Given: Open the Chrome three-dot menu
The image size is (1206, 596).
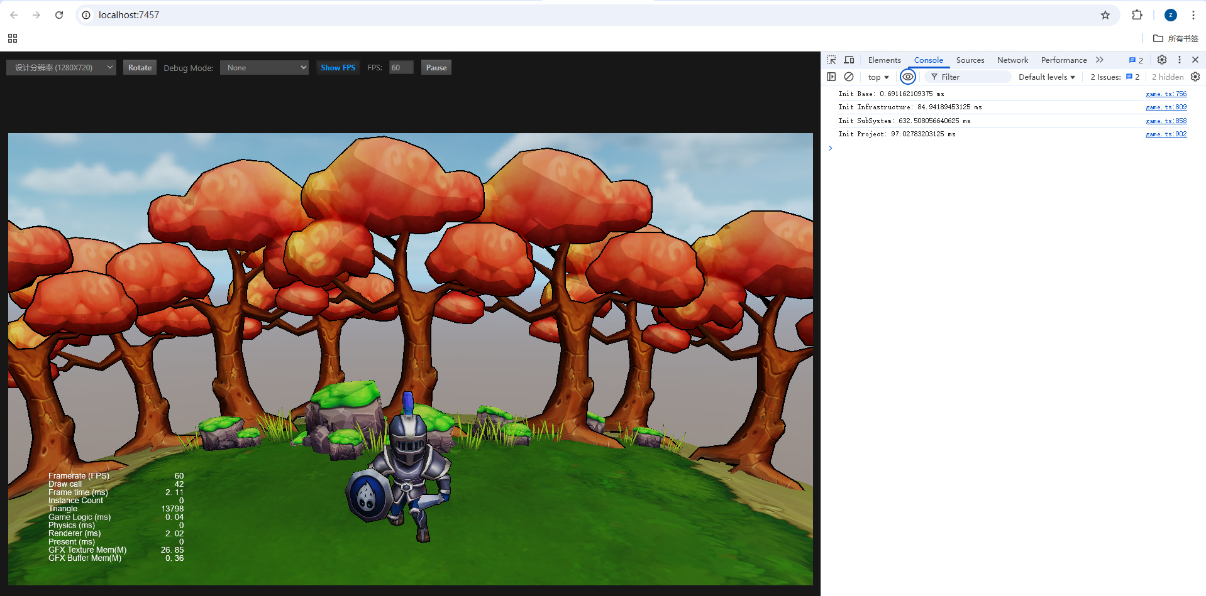Looking at the screenshot, I should coord(1193,15).
